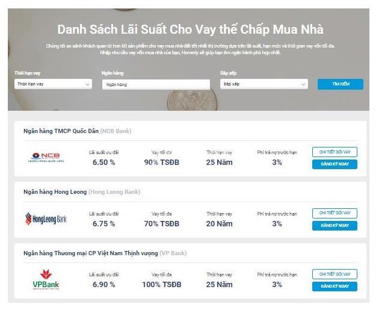The width and height of the screenshot is (376, 313).
Task: Click the TÌM KIẾM search button
Action: click(x=341, y=84)
